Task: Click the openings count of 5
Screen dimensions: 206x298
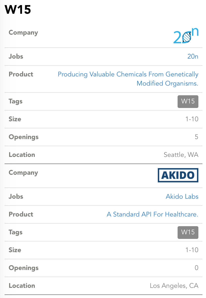Action: pyautogui.click(x=196, y=137)
